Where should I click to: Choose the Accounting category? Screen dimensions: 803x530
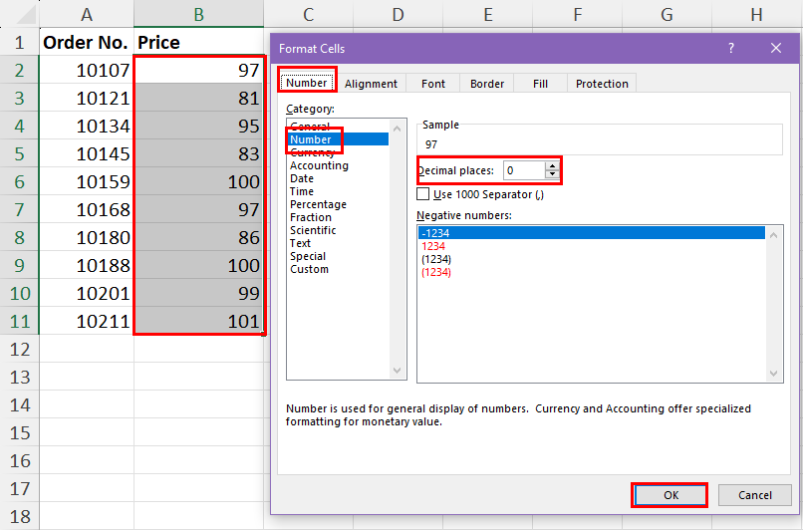(338, 165)
